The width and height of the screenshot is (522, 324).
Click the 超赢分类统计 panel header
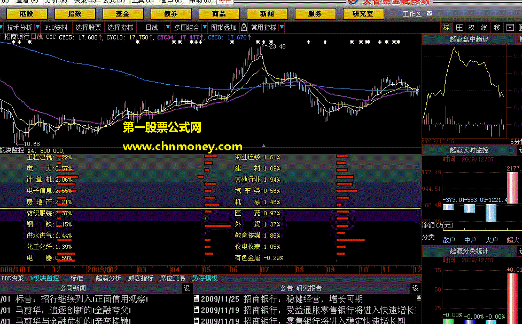click(469, 251)
